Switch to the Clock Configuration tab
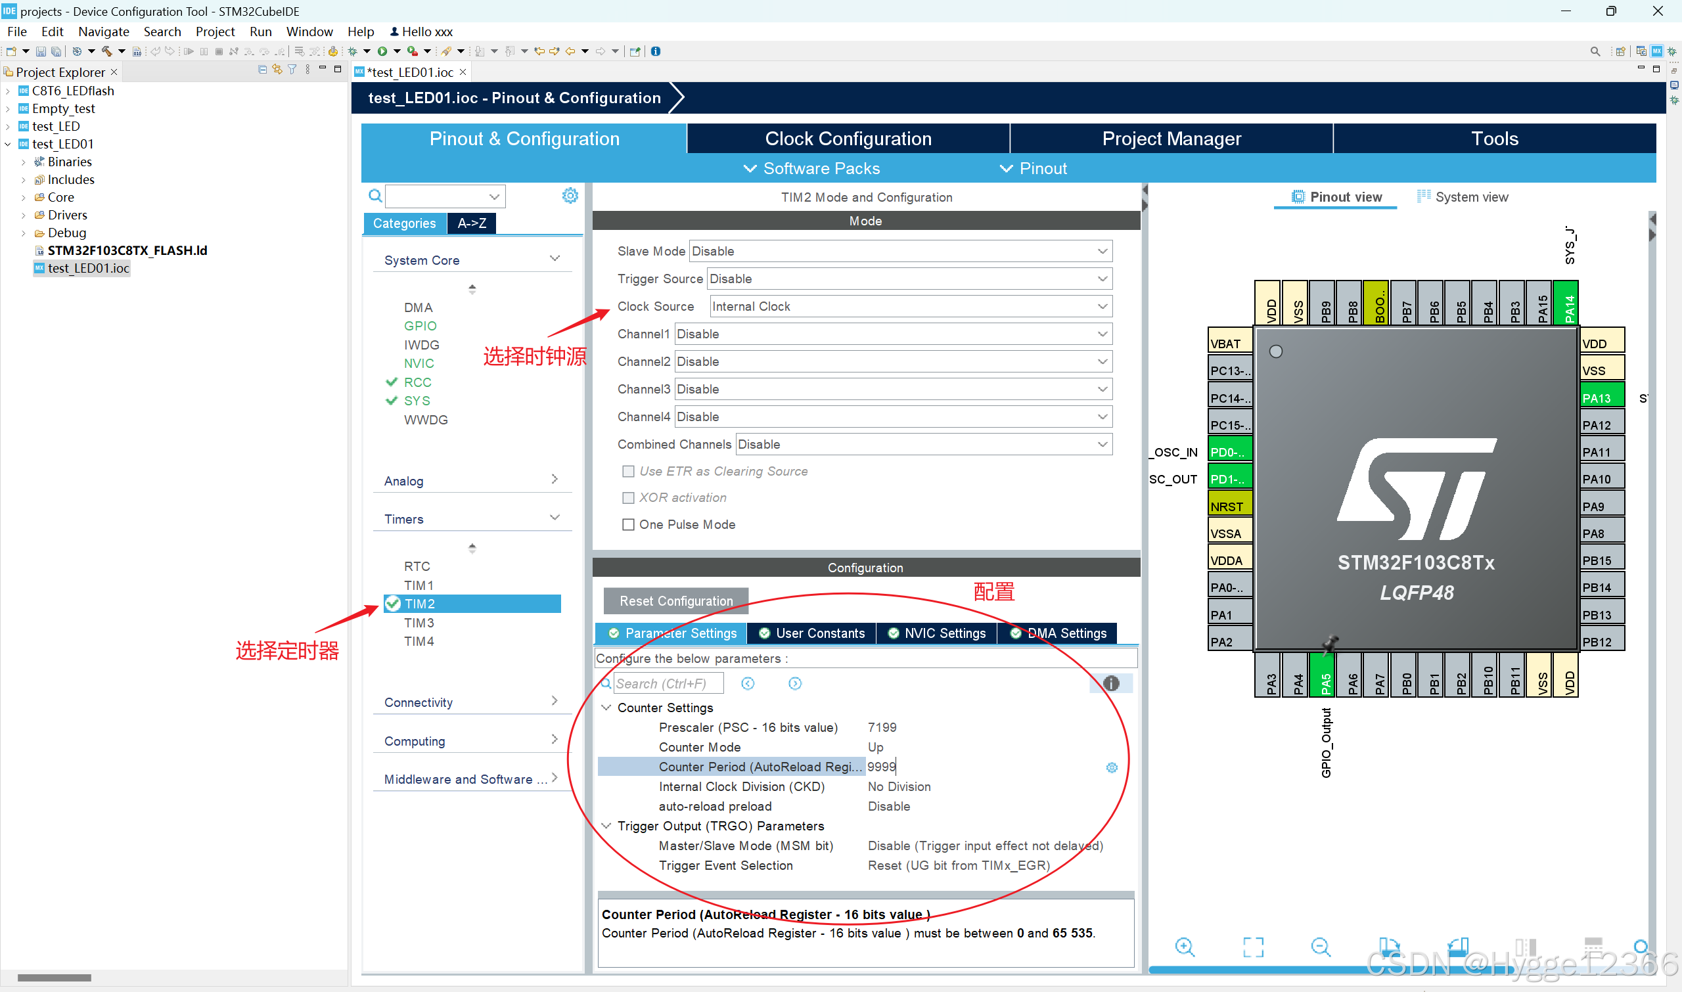1682x992 pixels. point(848,139)
